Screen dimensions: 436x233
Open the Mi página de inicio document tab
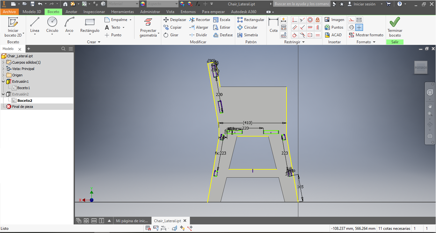[132, 221]
